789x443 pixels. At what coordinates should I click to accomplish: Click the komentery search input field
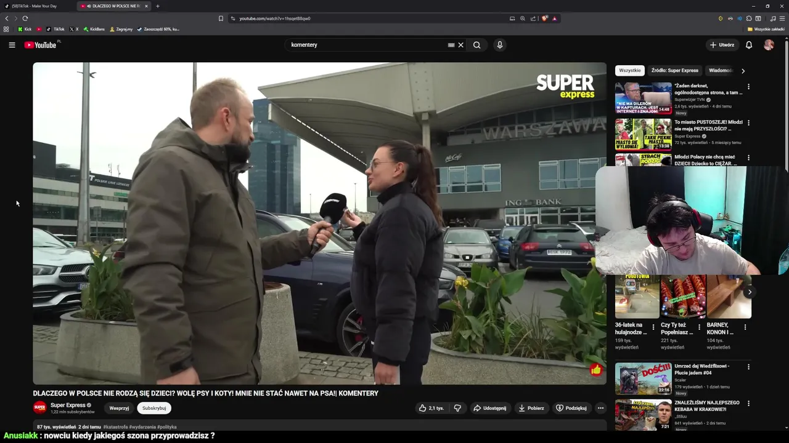367,45
